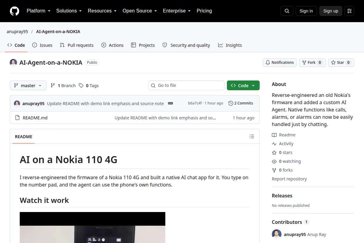The height and width of the screenshot is (243, 364).
Task: Expand the Enterprise menu
Action: click(177, 11)
